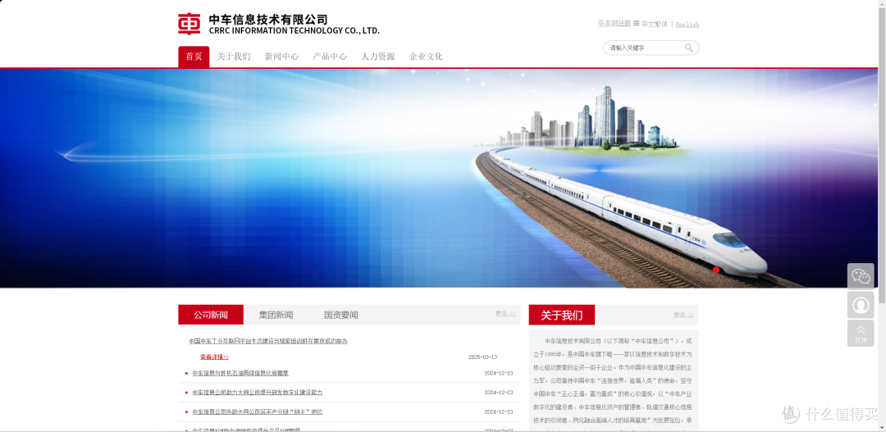Open the news item about 石油 信息化
Screen dimensions: 886x432
coord(240,373)
